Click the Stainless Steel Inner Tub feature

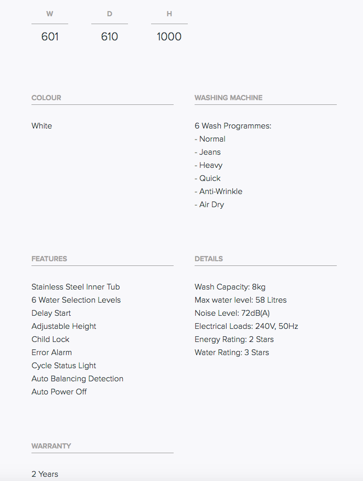[x=76, y=287]
